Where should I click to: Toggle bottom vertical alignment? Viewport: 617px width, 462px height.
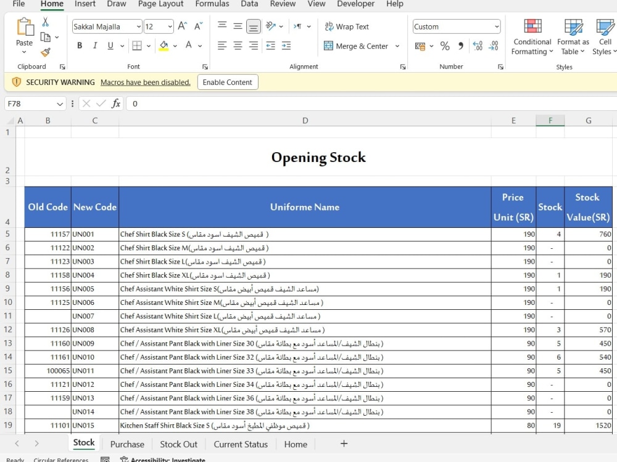point(254,26)
